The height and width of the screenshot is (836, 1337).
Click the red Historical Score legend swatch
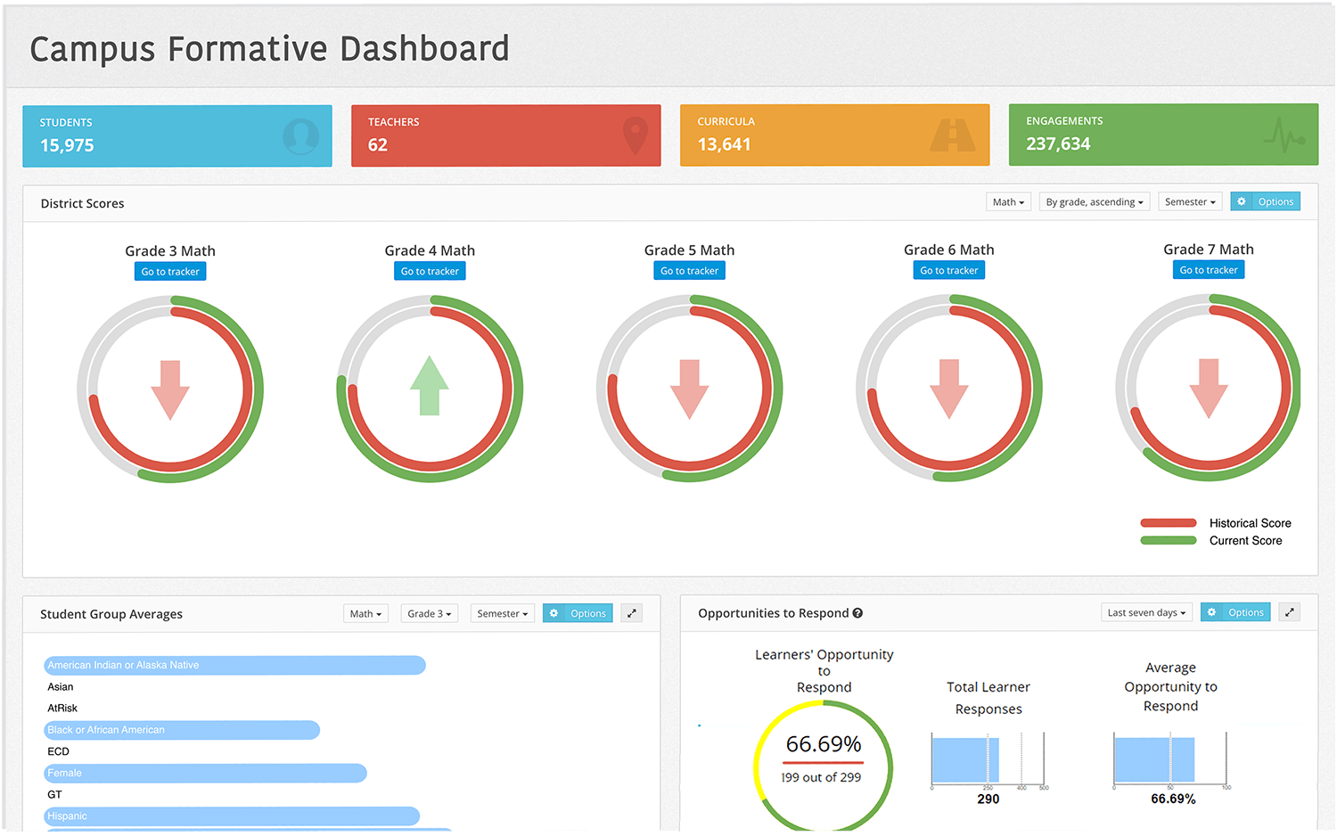(x=1169, y=523)
